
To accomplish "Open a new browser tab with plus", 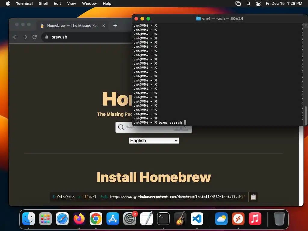I will (x=115, y=26).
